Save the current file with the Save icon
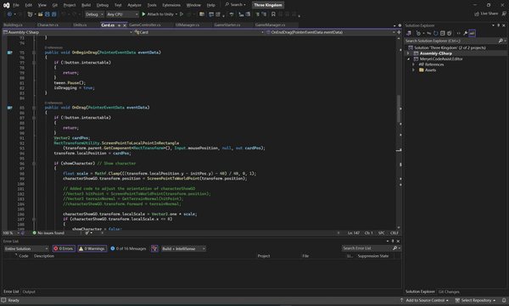This screenshot has width=509, height=306. click(x=48, y=14)
